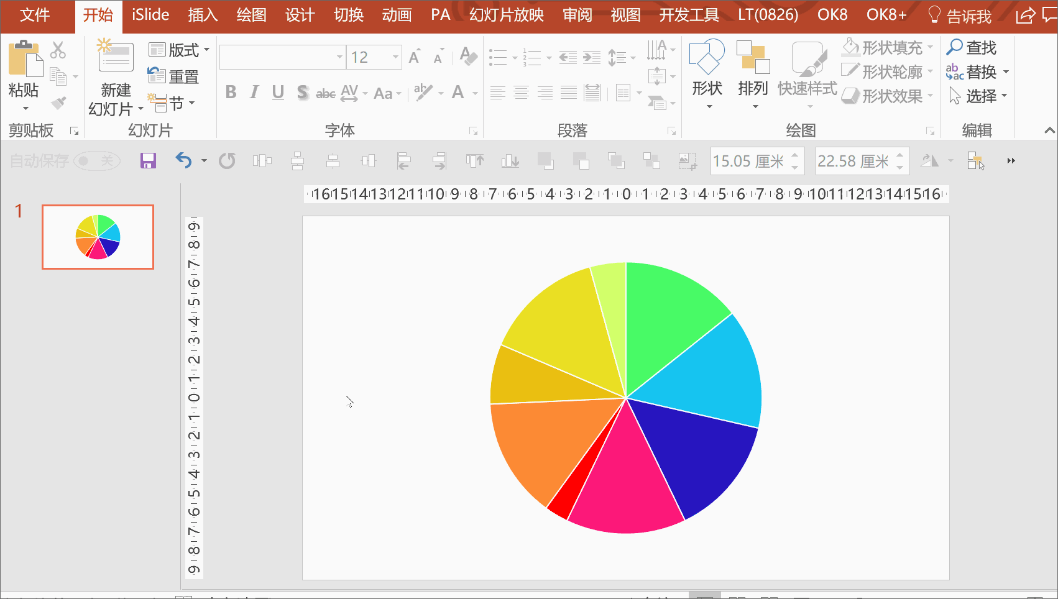Open the 动画 animations tab

click(397, 15)
